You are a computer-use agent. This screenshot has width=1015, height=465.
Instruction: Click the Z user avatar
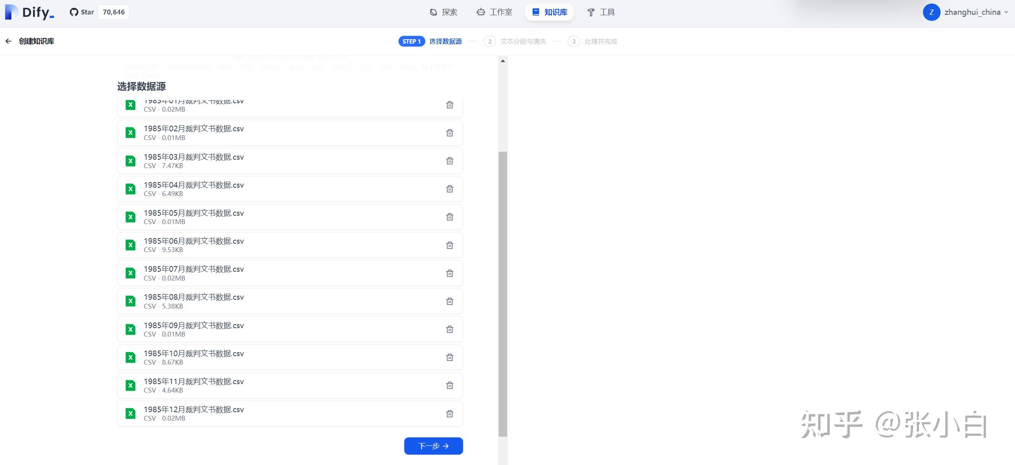931,12
